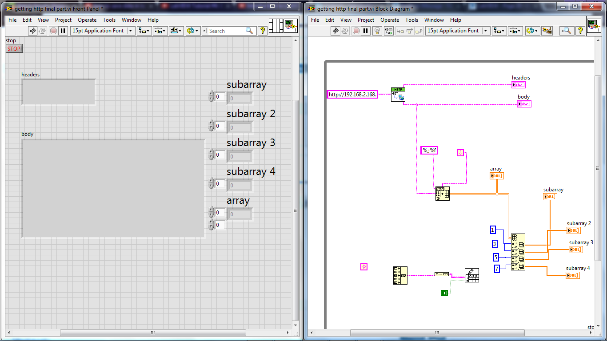The image size is (607, 341).
Task: Select the subarray 2 indicator terminal
Action: click(574, 230)
